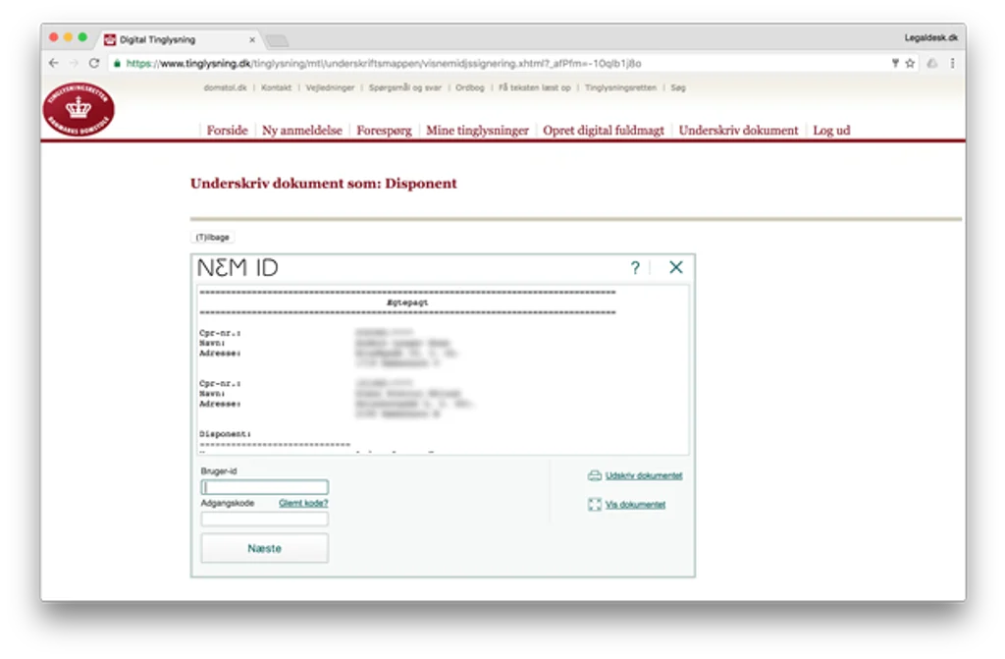Focus the Bruger-id input field
This screenshot has height=659, width=1005.
click(265, 487)
